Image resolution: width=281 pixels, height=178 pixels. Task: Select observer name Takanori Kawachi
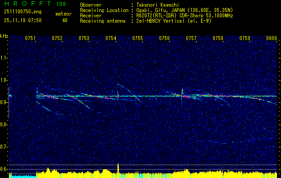click(x=158, y=5)
